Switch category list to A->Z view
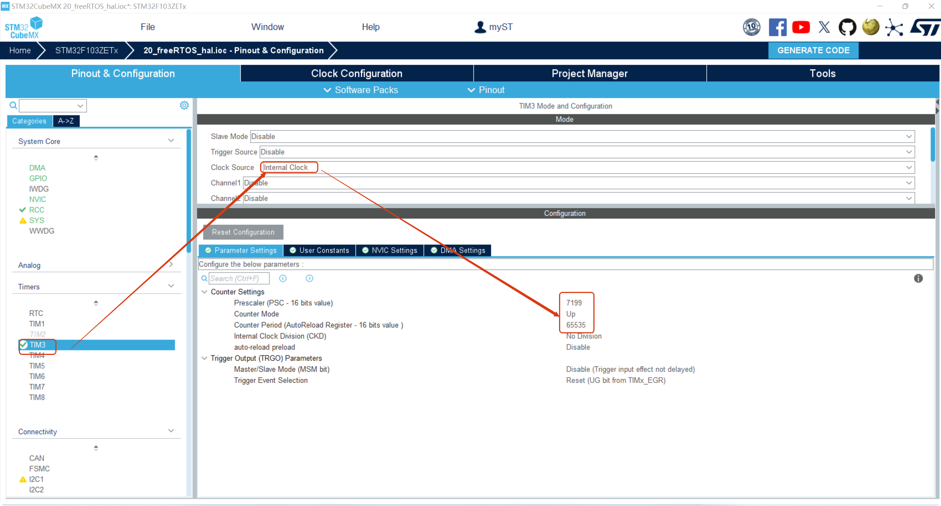This screenshot has width=941, height=506. coord(66,121)
